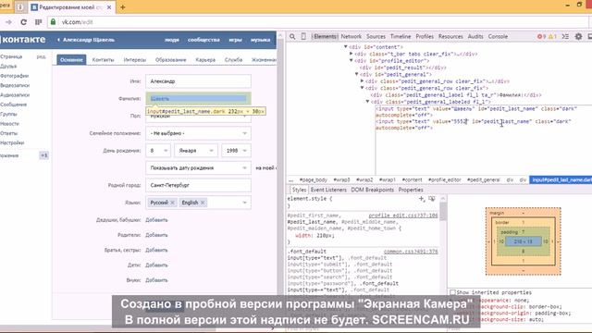The height and width of the screenshot is (333, 592).
Task: Expand the t_bar tabs clear_fix div
Action: click(x=351, y=54)
